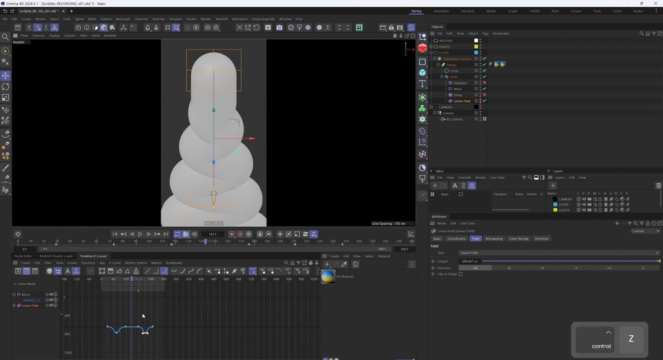Viewport: 663px width, 360px height.
Task: Switch to Node Editor tab
Action: pyautogui.click(x=24, y=256)
